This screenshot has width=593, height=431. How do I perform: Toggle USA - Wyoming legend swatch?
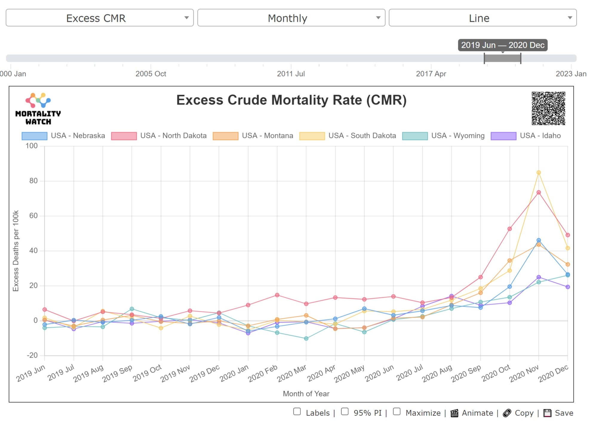point(415,136)
